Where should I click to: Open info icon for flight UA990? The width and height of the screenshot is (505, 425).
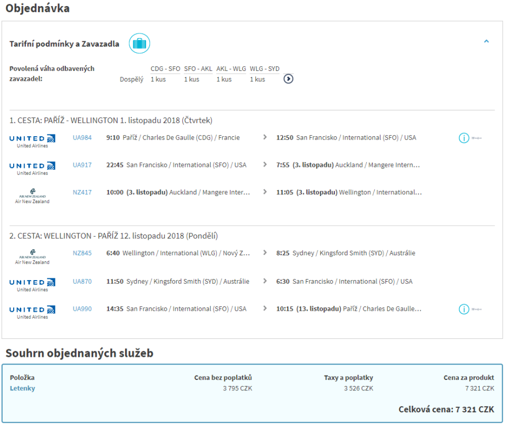pos(464,309)
